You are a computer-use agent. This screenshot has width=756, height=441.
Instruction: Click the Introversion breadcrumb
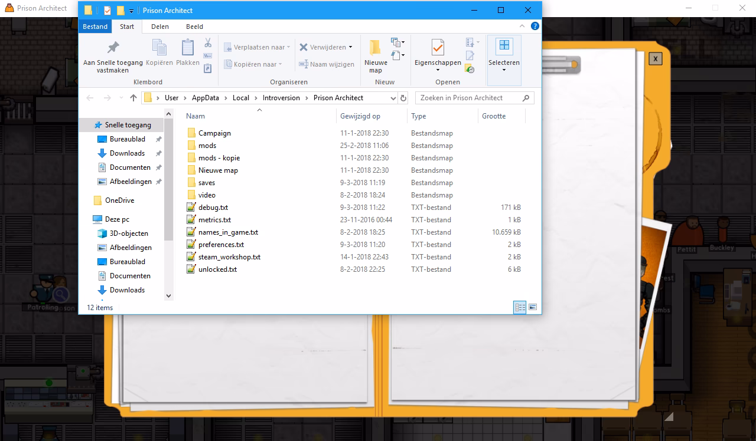point(281,98)
